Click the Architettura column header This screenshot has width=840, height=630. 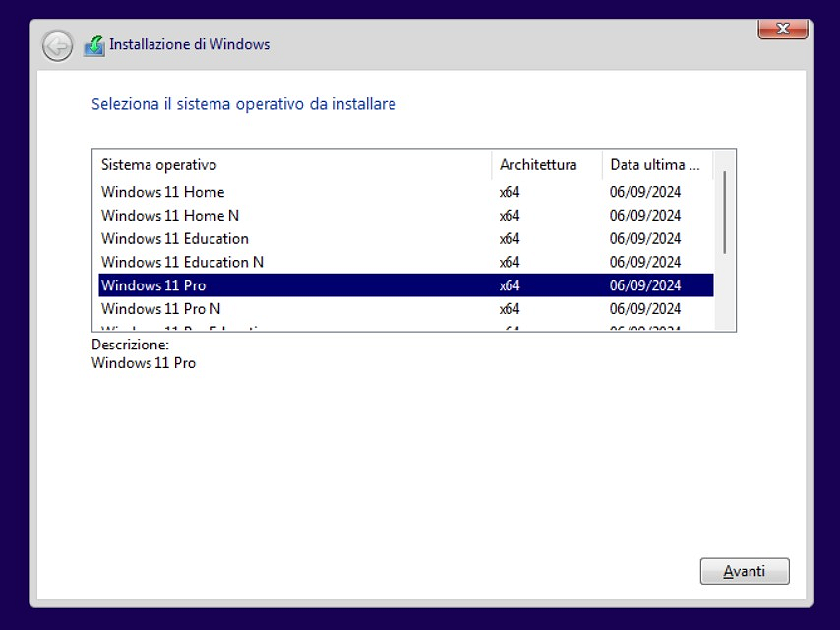pyautogui.click(x=547, y=165)
